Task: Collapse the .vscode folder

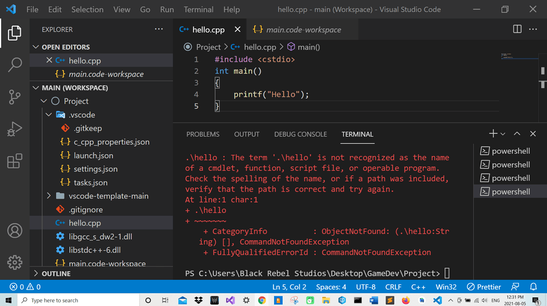Action: 49,114
